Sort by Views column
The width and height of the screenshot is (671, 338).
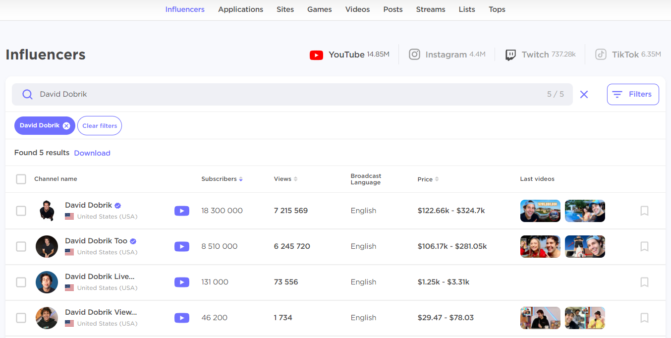285,179
